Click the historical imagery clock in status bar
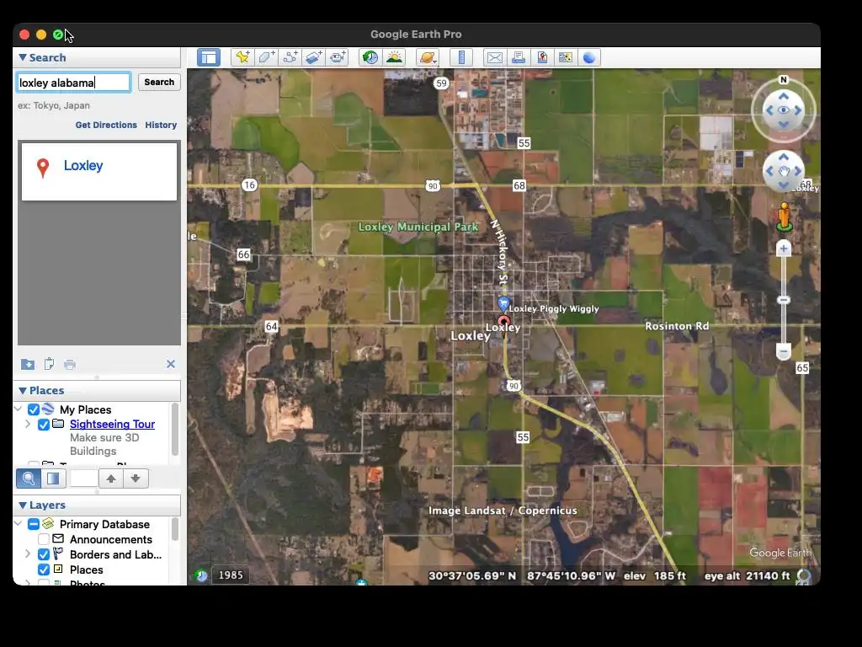This screenshot has width=862, height=647. pyautogui.click(x=201, y=575)
